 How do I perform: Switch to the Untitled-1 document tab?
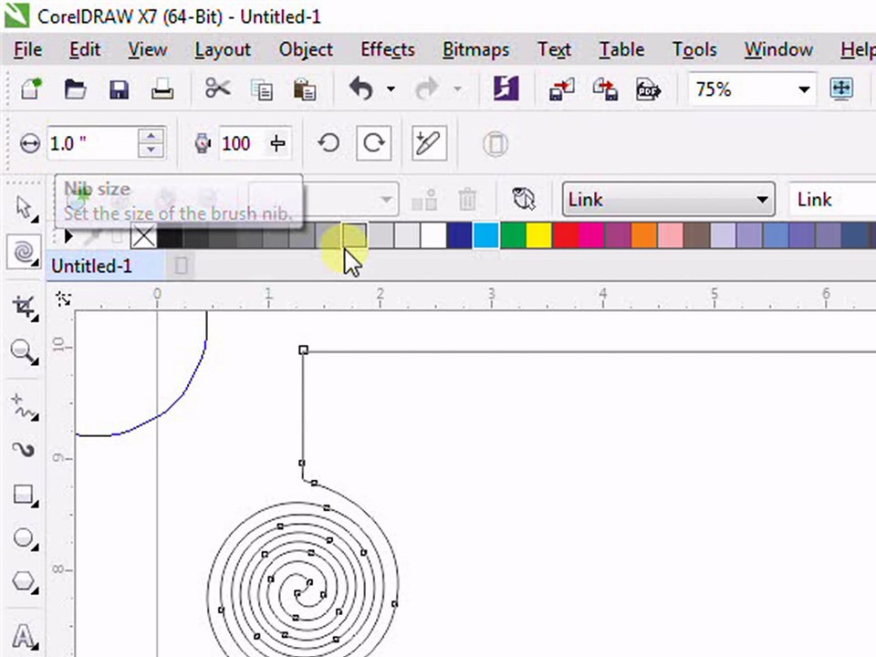click(91, 266)
